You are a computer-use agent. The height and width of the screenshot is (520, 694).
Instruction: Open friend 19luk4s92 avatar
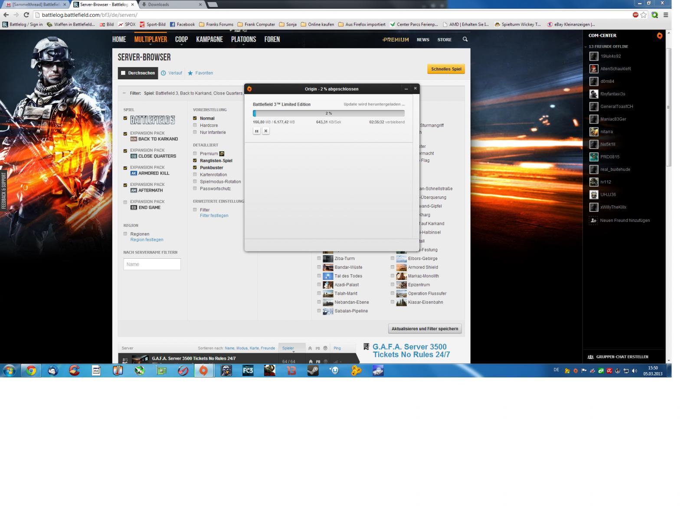coord(594,56)
